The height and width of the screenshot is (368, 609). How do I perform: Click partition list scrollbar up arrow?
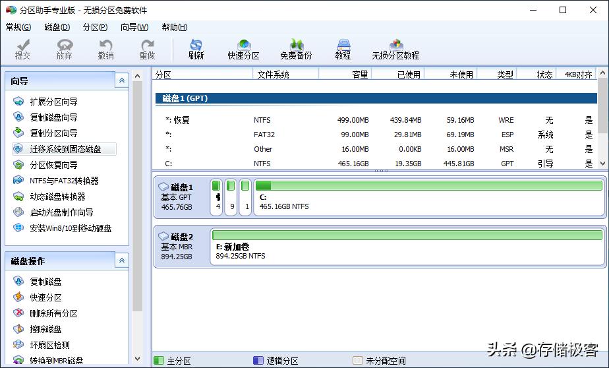[x=603, y=73]
